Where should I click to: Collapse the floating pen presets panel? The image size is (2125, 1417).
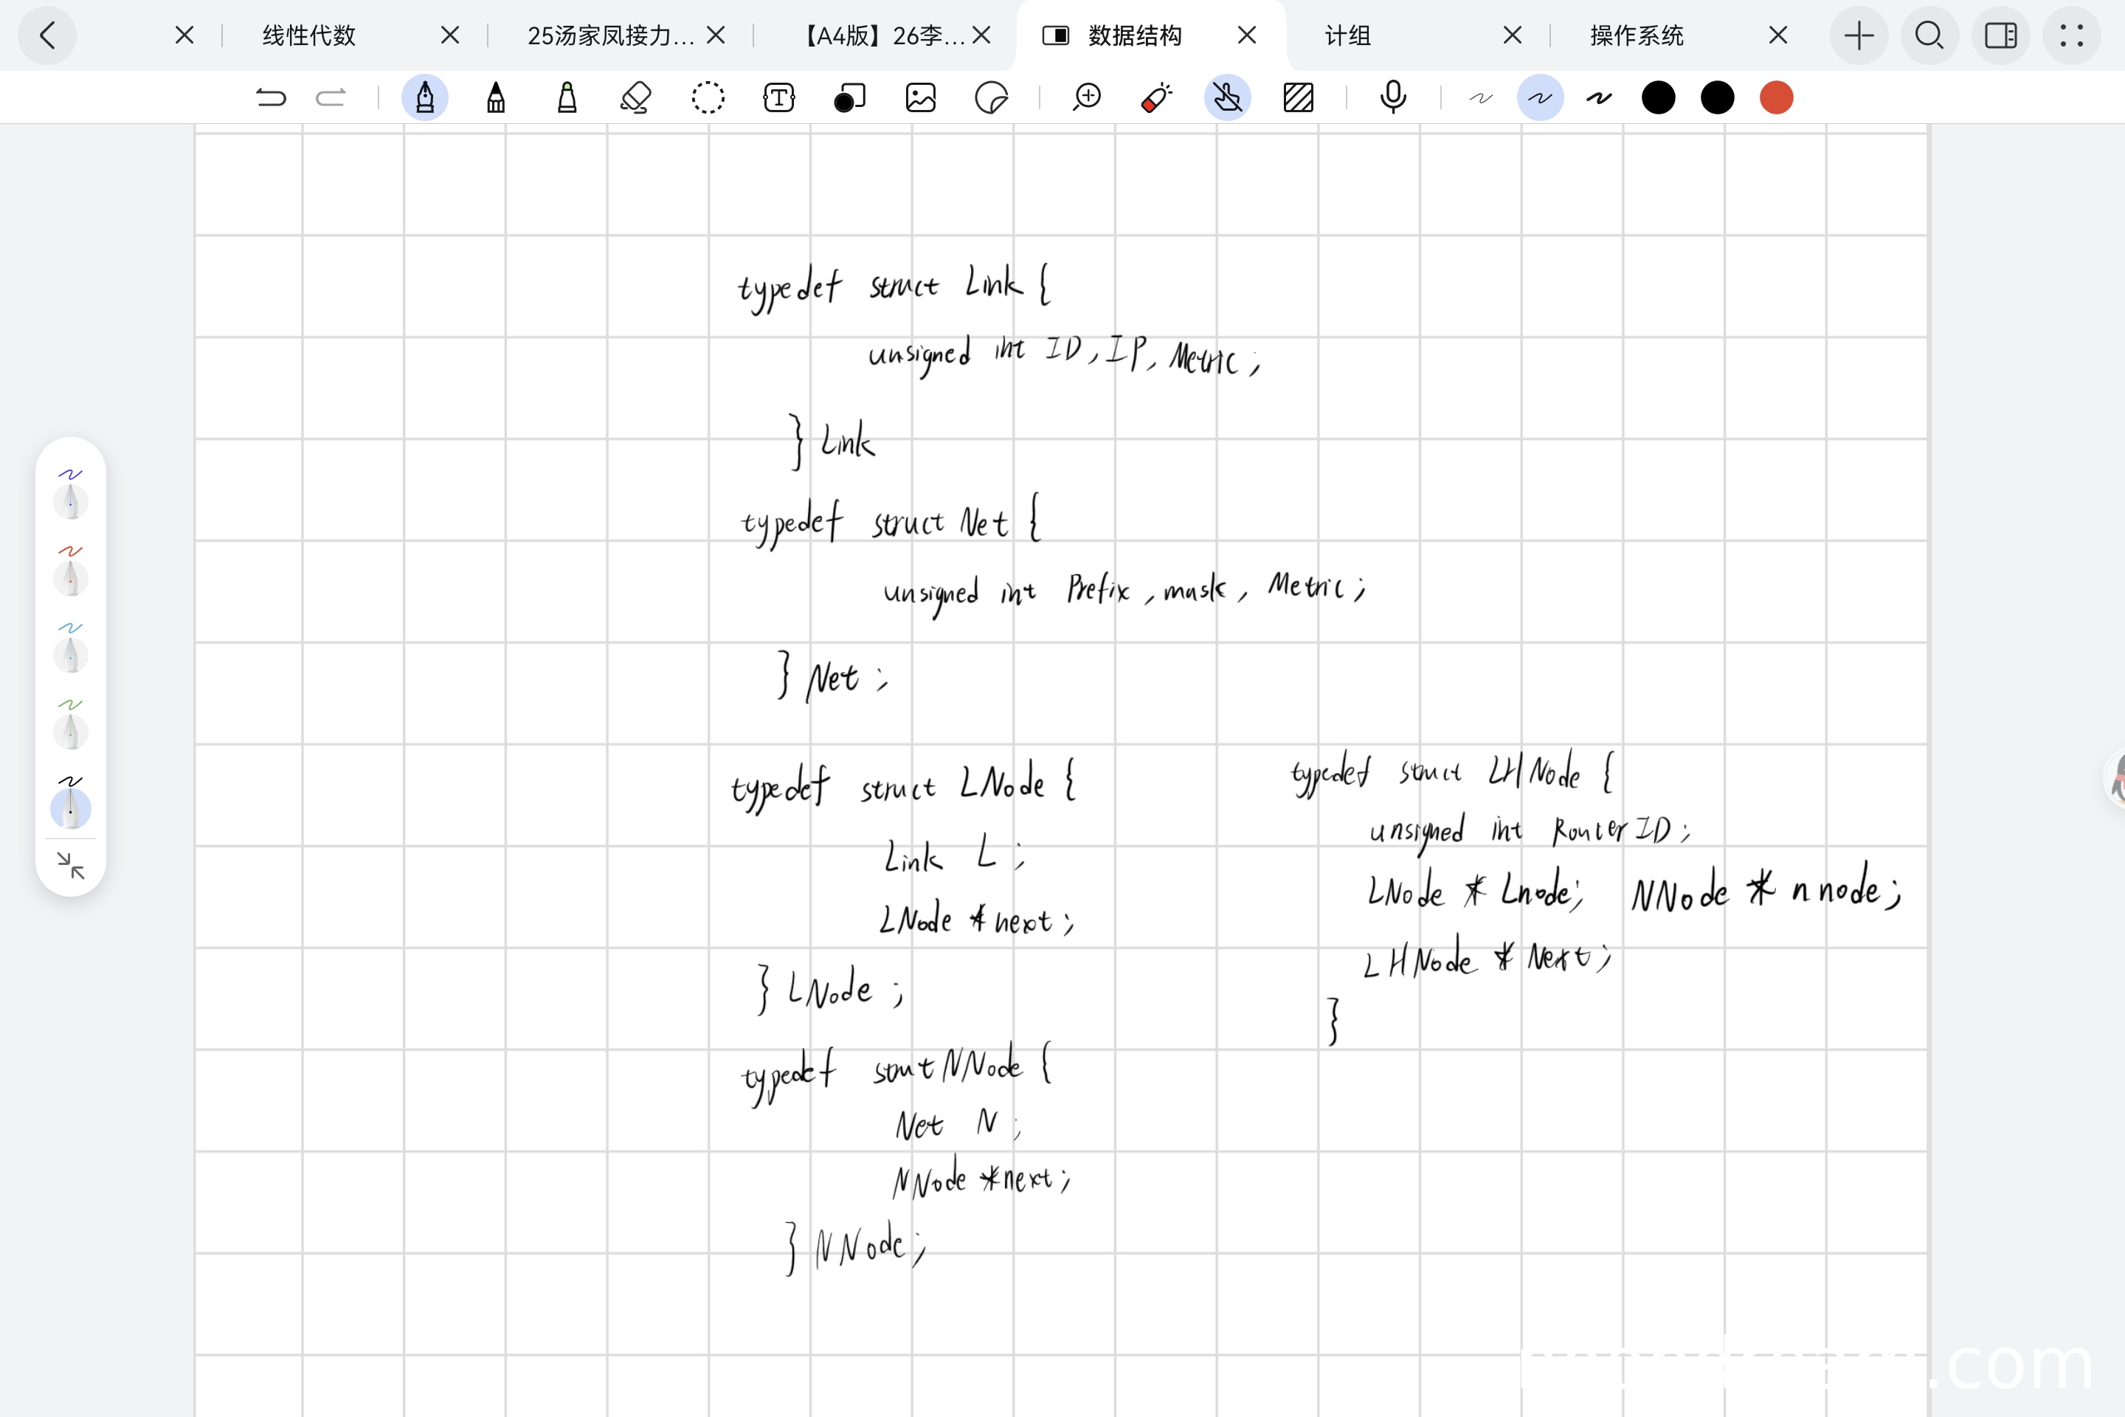pos(71,865)
